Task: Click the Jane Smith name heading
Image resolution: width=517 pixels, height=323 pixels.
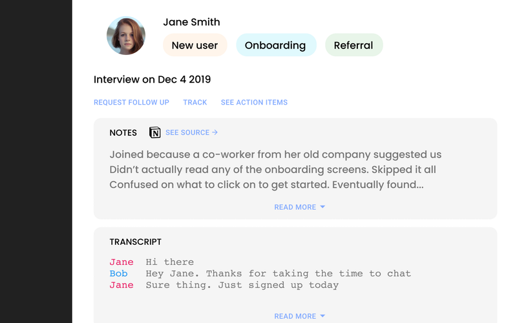Action: coord(191,22)
